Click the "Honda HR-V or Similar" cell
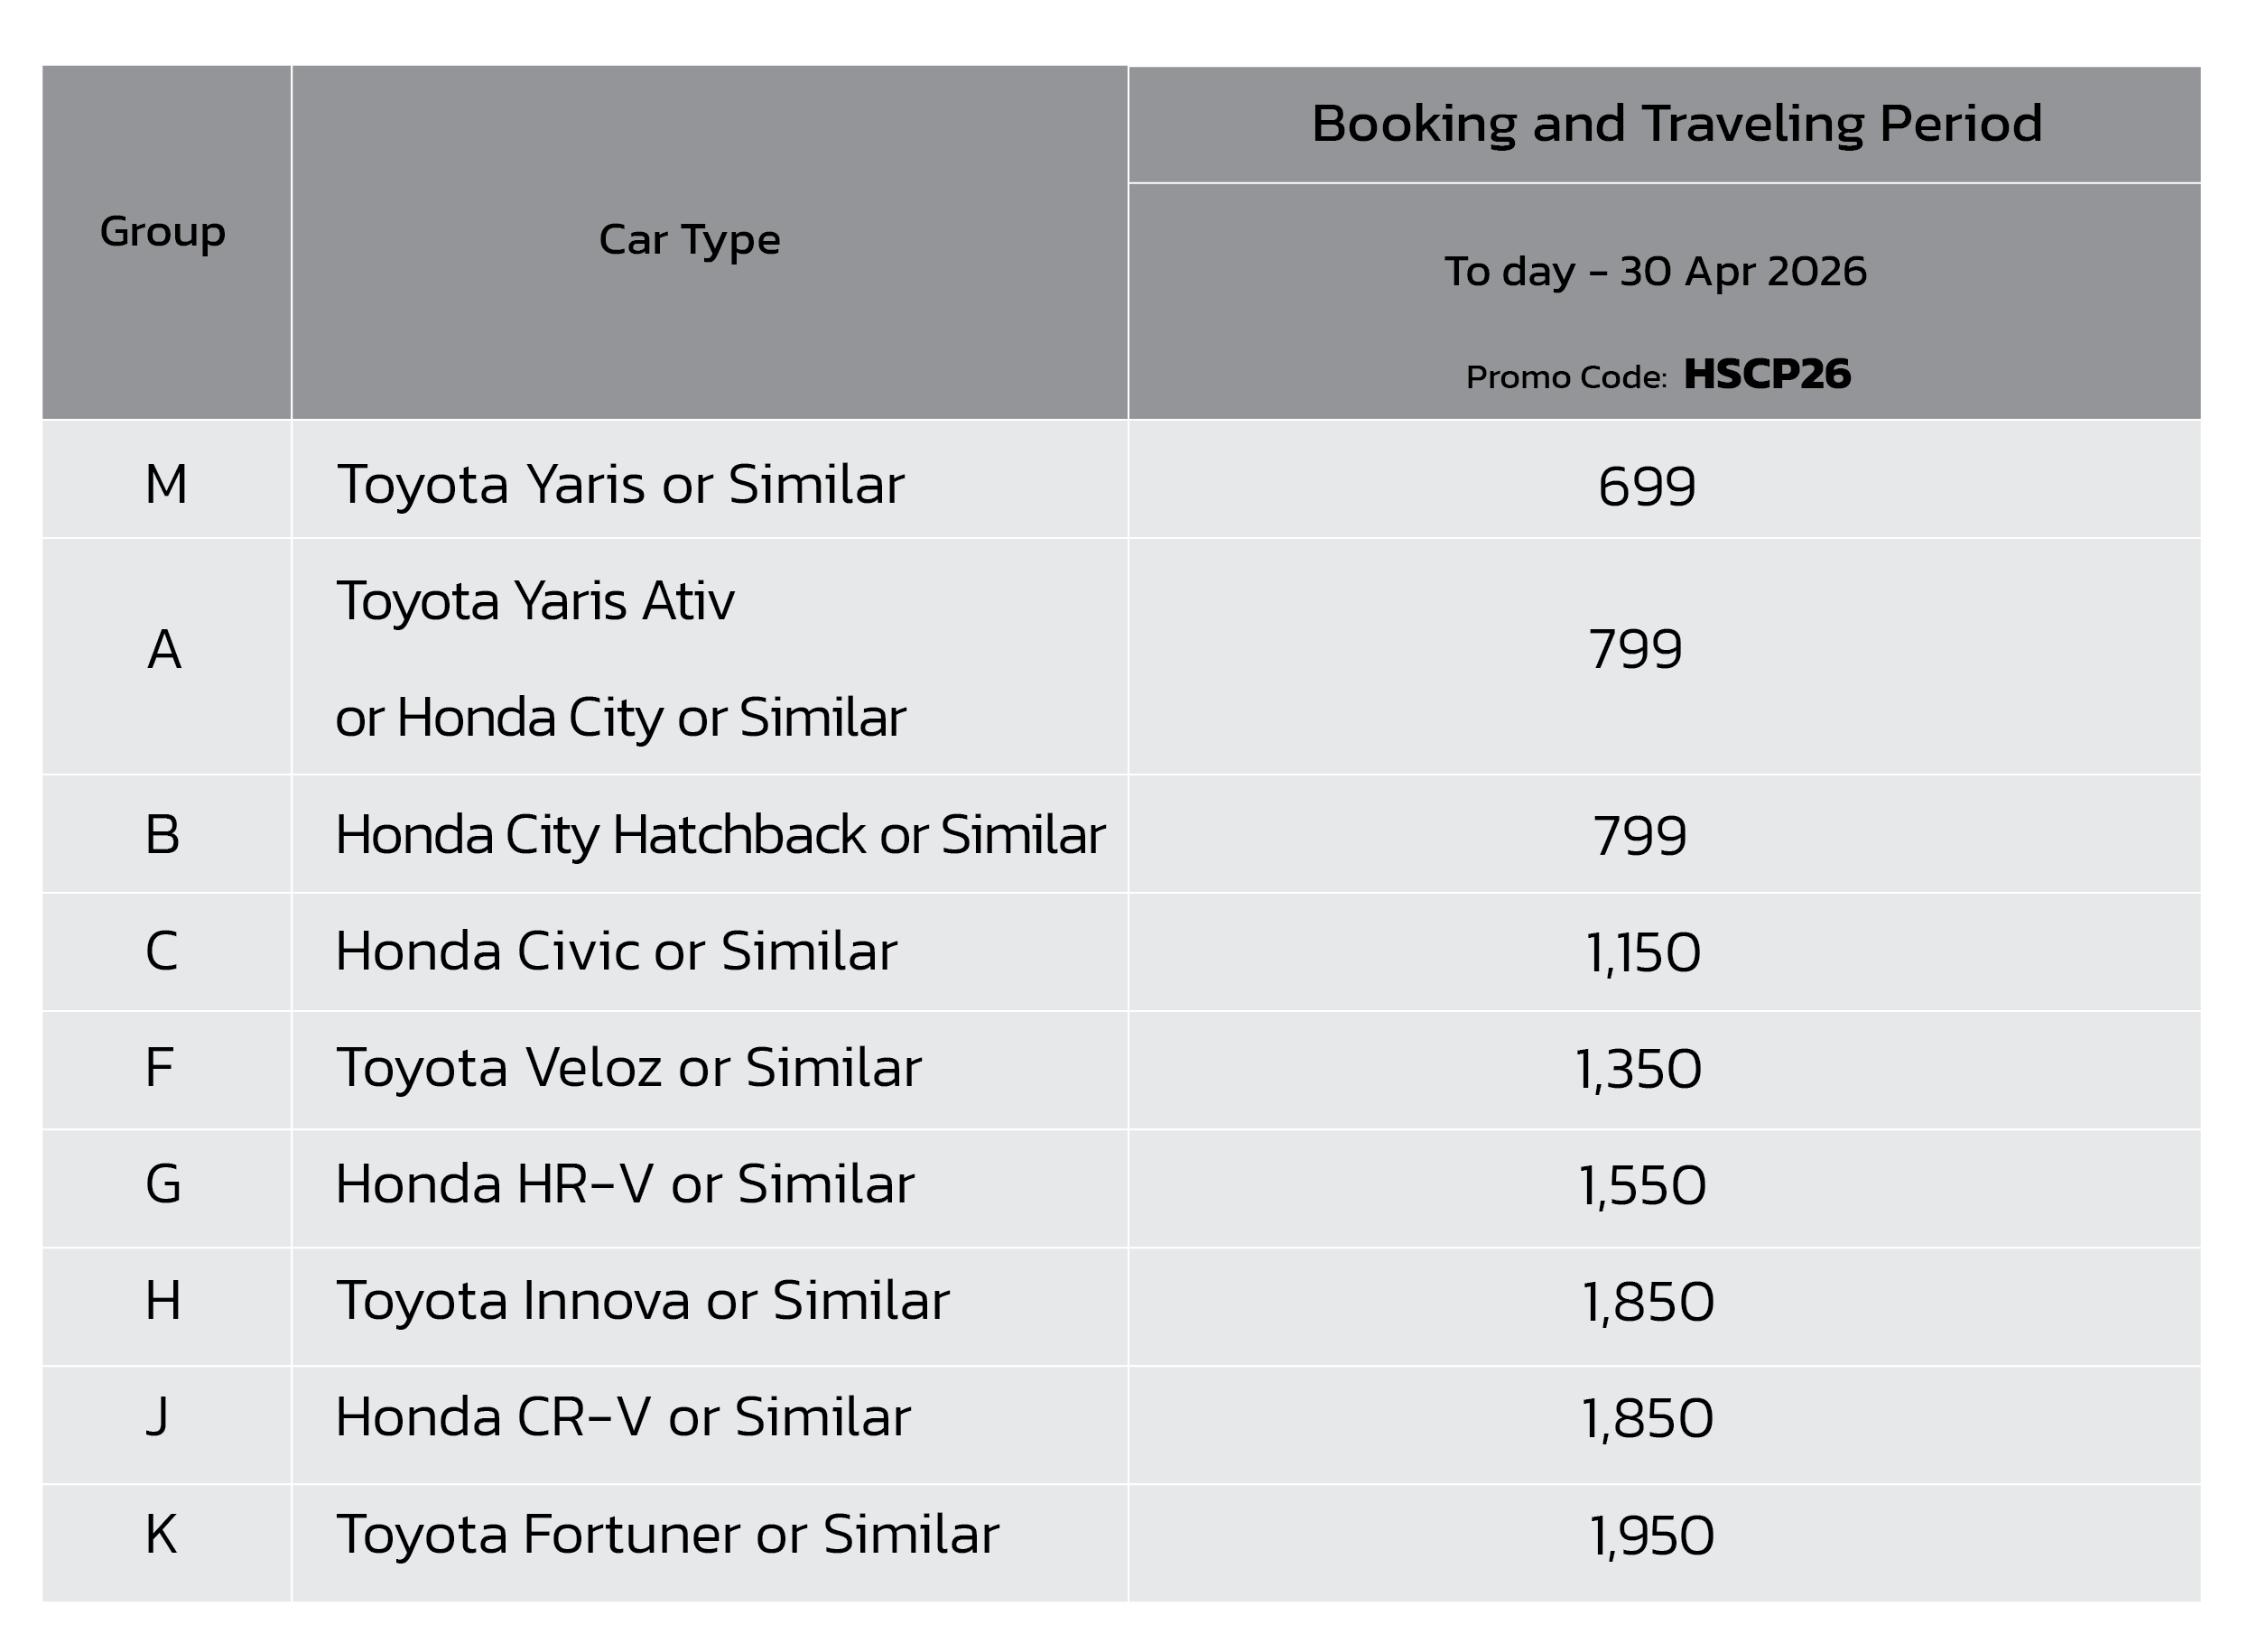Image resolution: width=2257 pixels, height=1652 pixels. (x=624, y=1185)
